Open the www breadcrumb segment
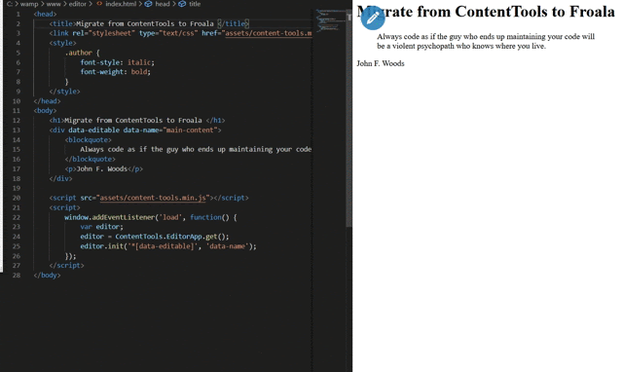Viewport: 623px width, 372px height. coord(54,4)
